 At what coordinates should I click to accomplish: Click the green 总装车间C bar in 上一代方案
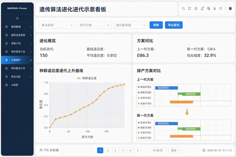click(189, 94)
